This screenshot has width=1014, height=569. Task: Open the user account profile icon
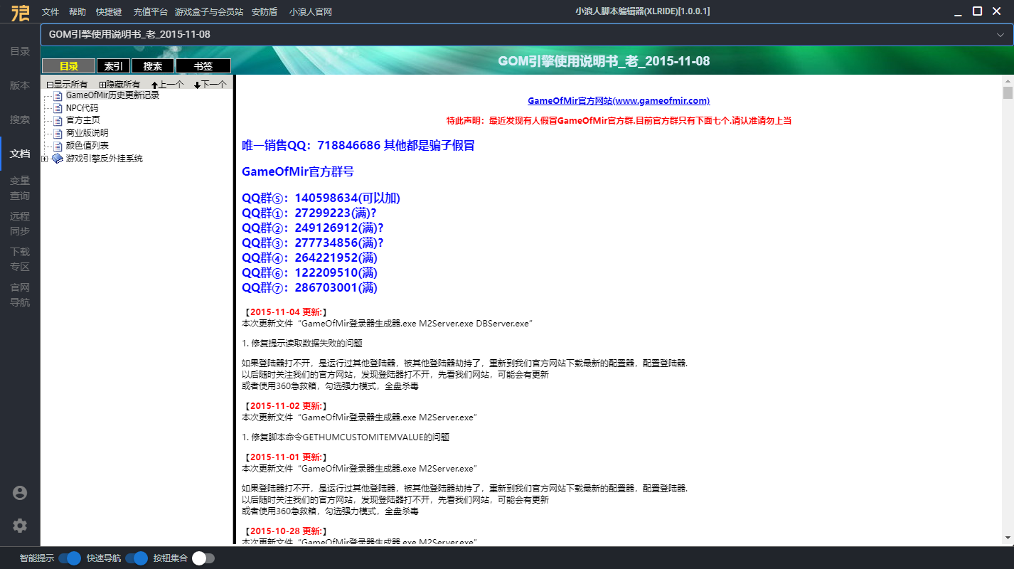[20, 493]
